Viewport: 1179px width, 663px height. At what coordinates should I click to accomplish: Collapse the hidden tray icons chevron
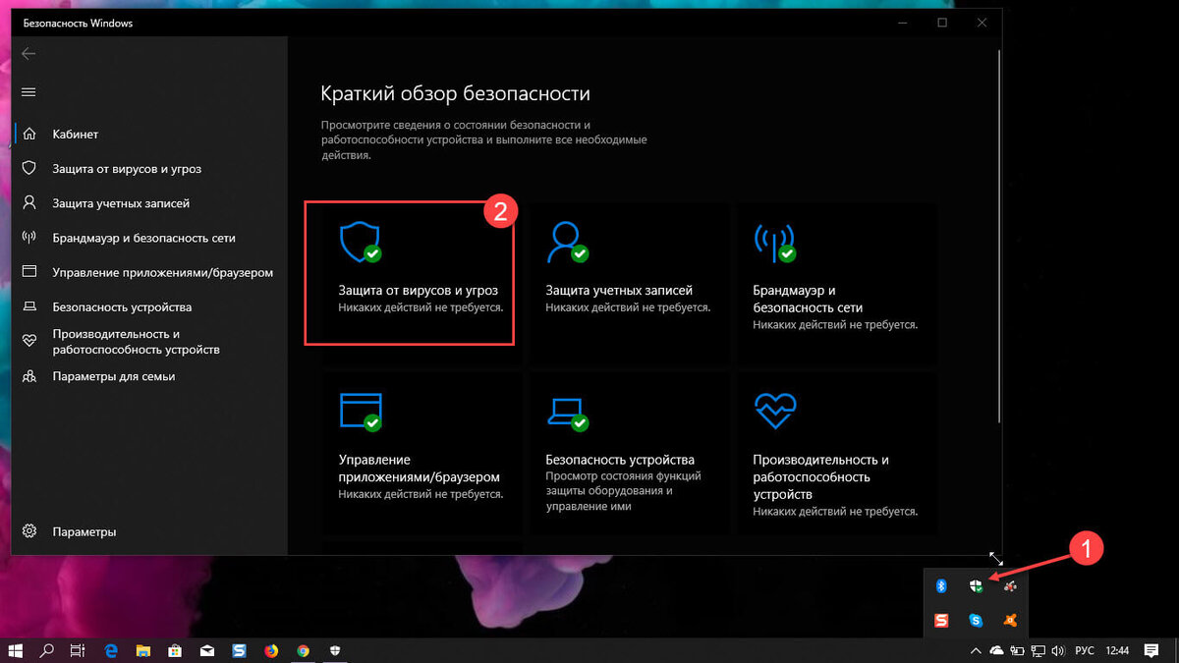pyautogui.click(x=977, y=650)
